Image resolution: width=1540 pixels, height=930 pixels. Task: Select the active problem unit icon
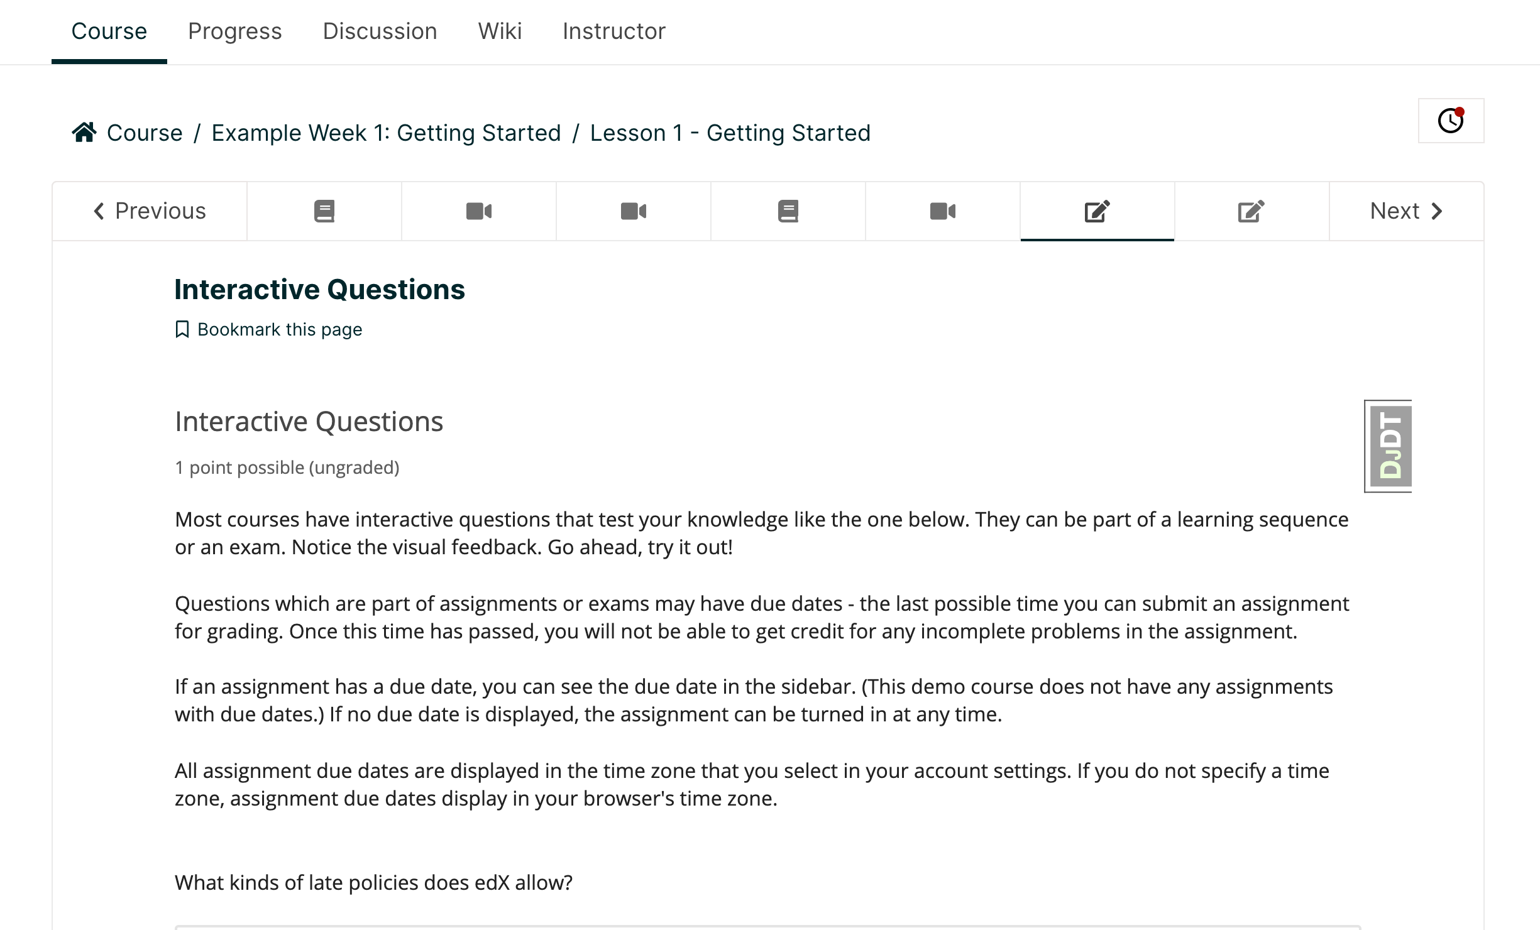1097,211
